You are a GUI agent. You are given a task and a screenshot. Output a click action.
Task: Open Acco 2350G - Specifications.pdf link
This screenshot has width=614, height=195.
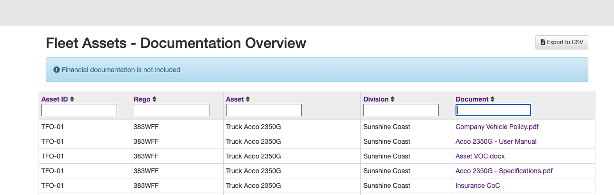504,171
